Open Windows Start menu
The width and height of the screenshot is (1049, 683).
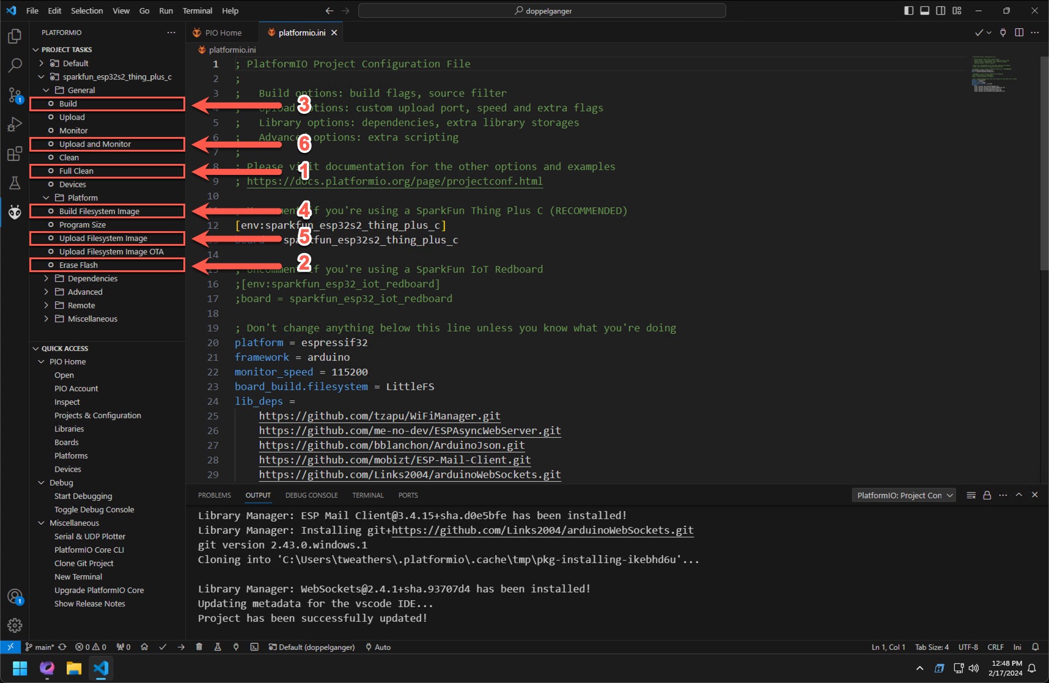[20, 668]
